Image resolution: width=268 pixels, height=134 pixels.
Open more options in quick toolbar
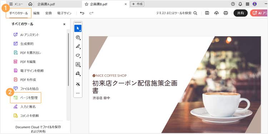78,93
